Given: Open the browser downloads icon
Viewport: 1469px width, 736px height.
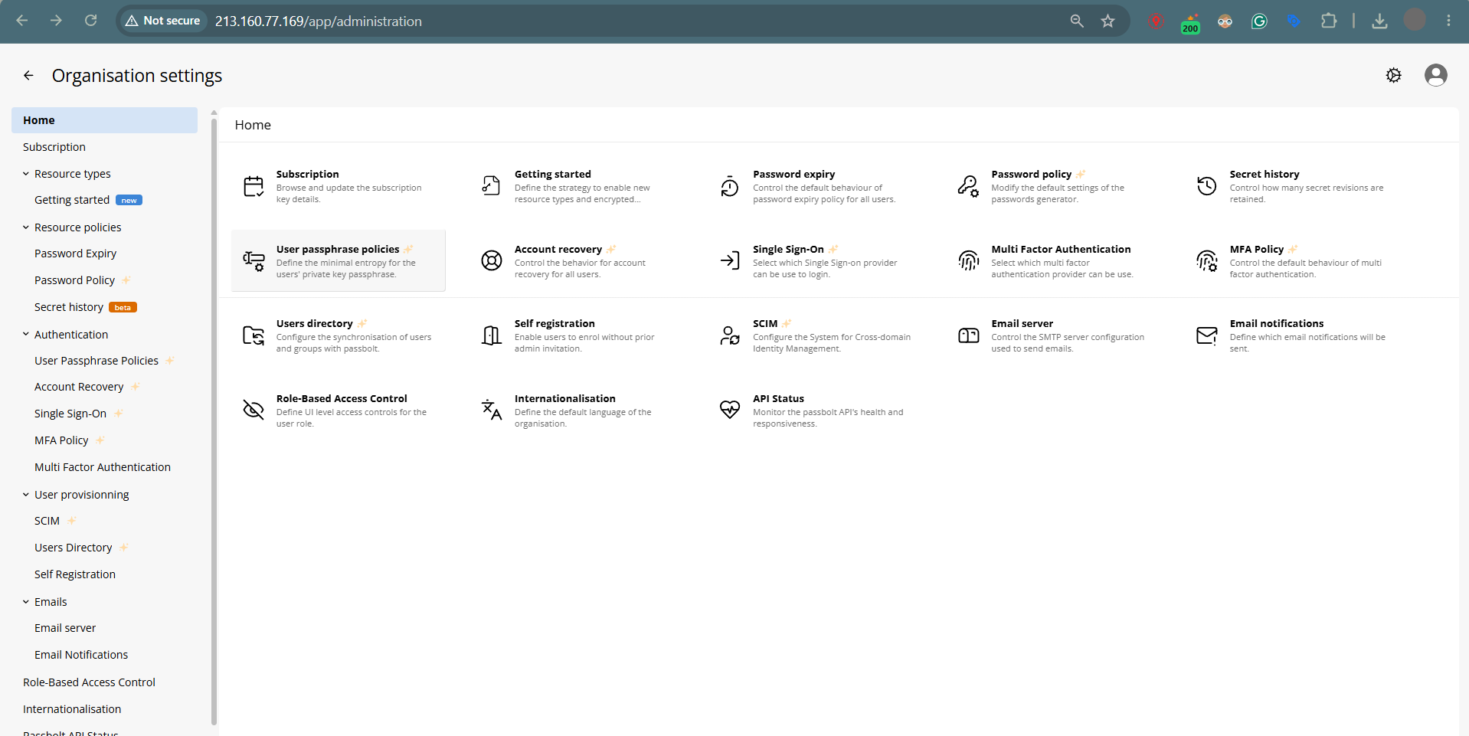Looking at the screenshot, I should pos(1379,21).
